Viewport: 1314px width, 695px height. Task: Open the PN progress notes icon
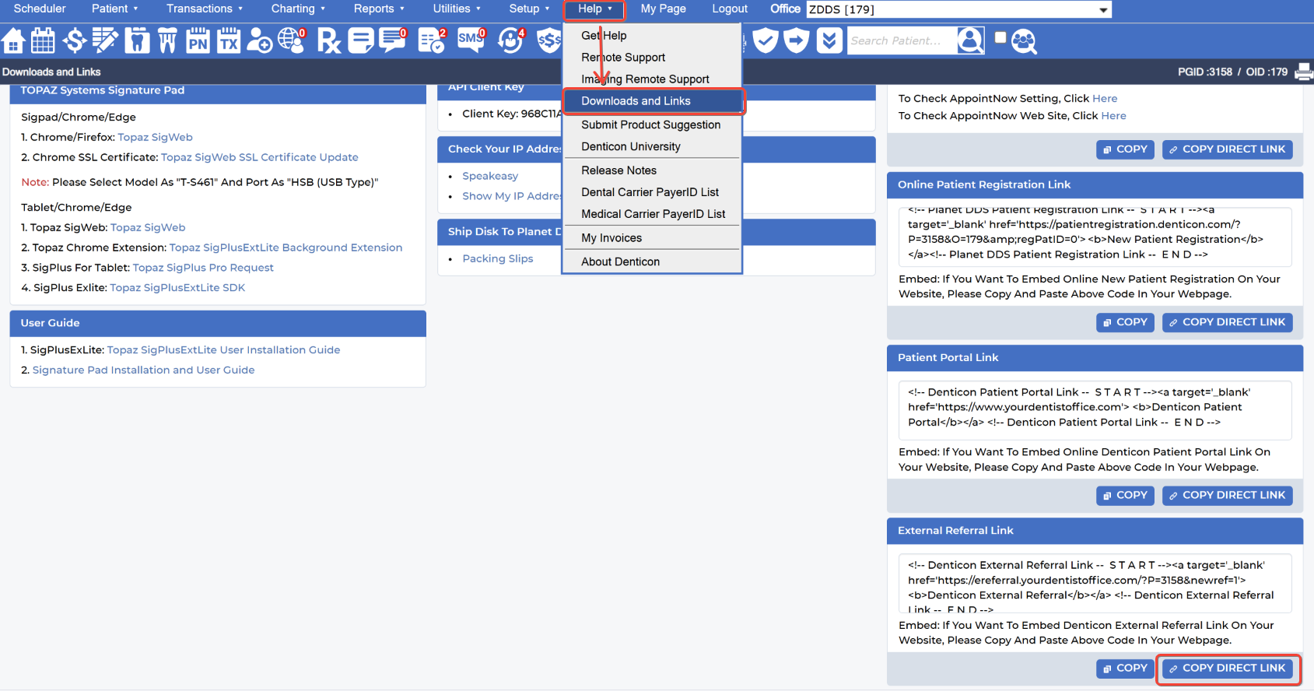click(x=198, y=40)
